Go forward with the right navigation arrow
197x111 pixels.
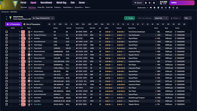coord(8,5)
